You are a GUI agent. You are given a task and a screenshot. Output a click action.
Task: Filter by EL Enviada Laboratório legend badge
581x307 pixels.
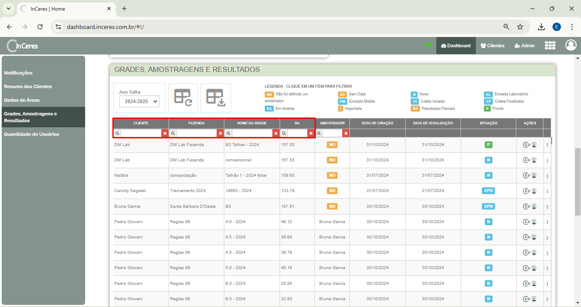pos(488,95)
